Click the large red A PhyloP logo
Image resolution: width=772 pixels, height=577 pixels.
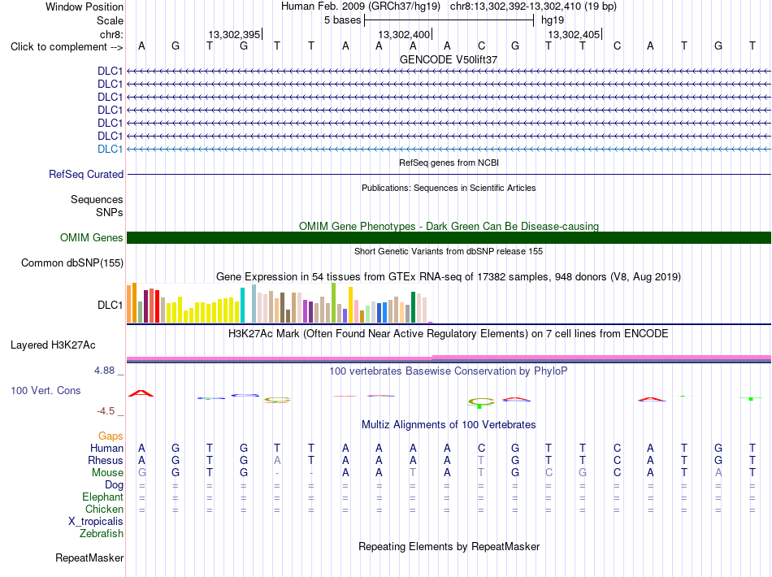[x=141, y=393]
